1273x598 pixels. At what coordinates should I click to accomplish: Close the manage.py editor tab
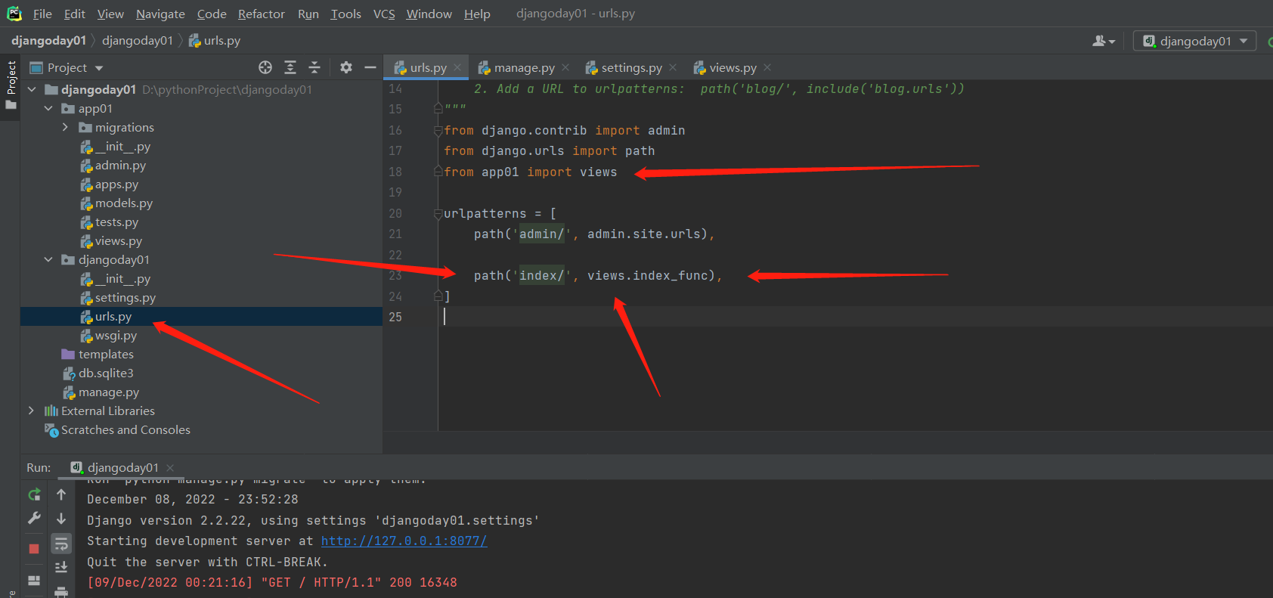coord(565,67)
